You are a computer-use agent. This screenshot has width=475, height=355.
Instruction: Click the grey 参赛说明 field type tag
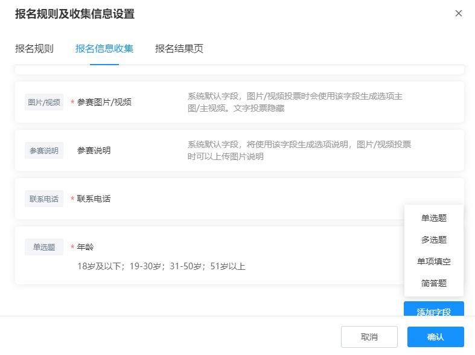44,150
